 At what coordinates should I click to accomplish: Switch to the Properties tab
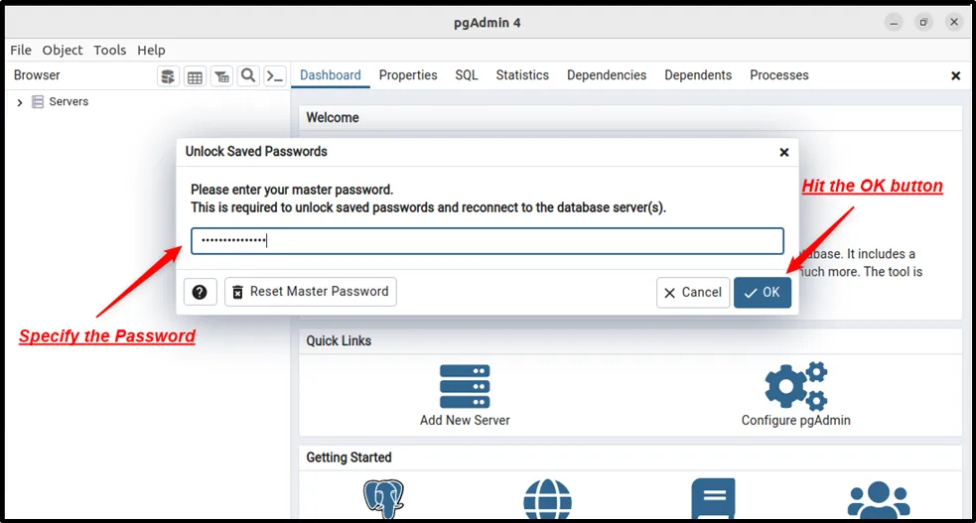(x=408, y=75)
